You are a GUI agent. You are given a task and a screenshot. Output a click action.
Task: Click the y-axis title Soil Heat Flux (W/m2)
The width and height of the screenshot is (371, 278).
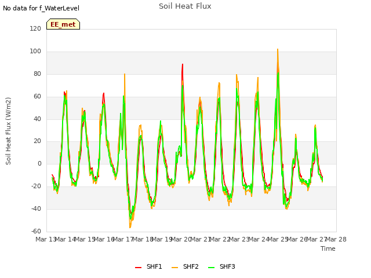click(x=8, y=131)
